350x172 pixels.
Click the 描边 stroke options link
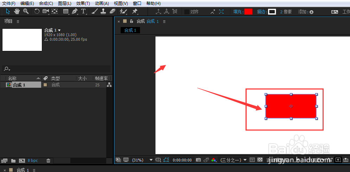pyautogui.click(x=262, y=12)
